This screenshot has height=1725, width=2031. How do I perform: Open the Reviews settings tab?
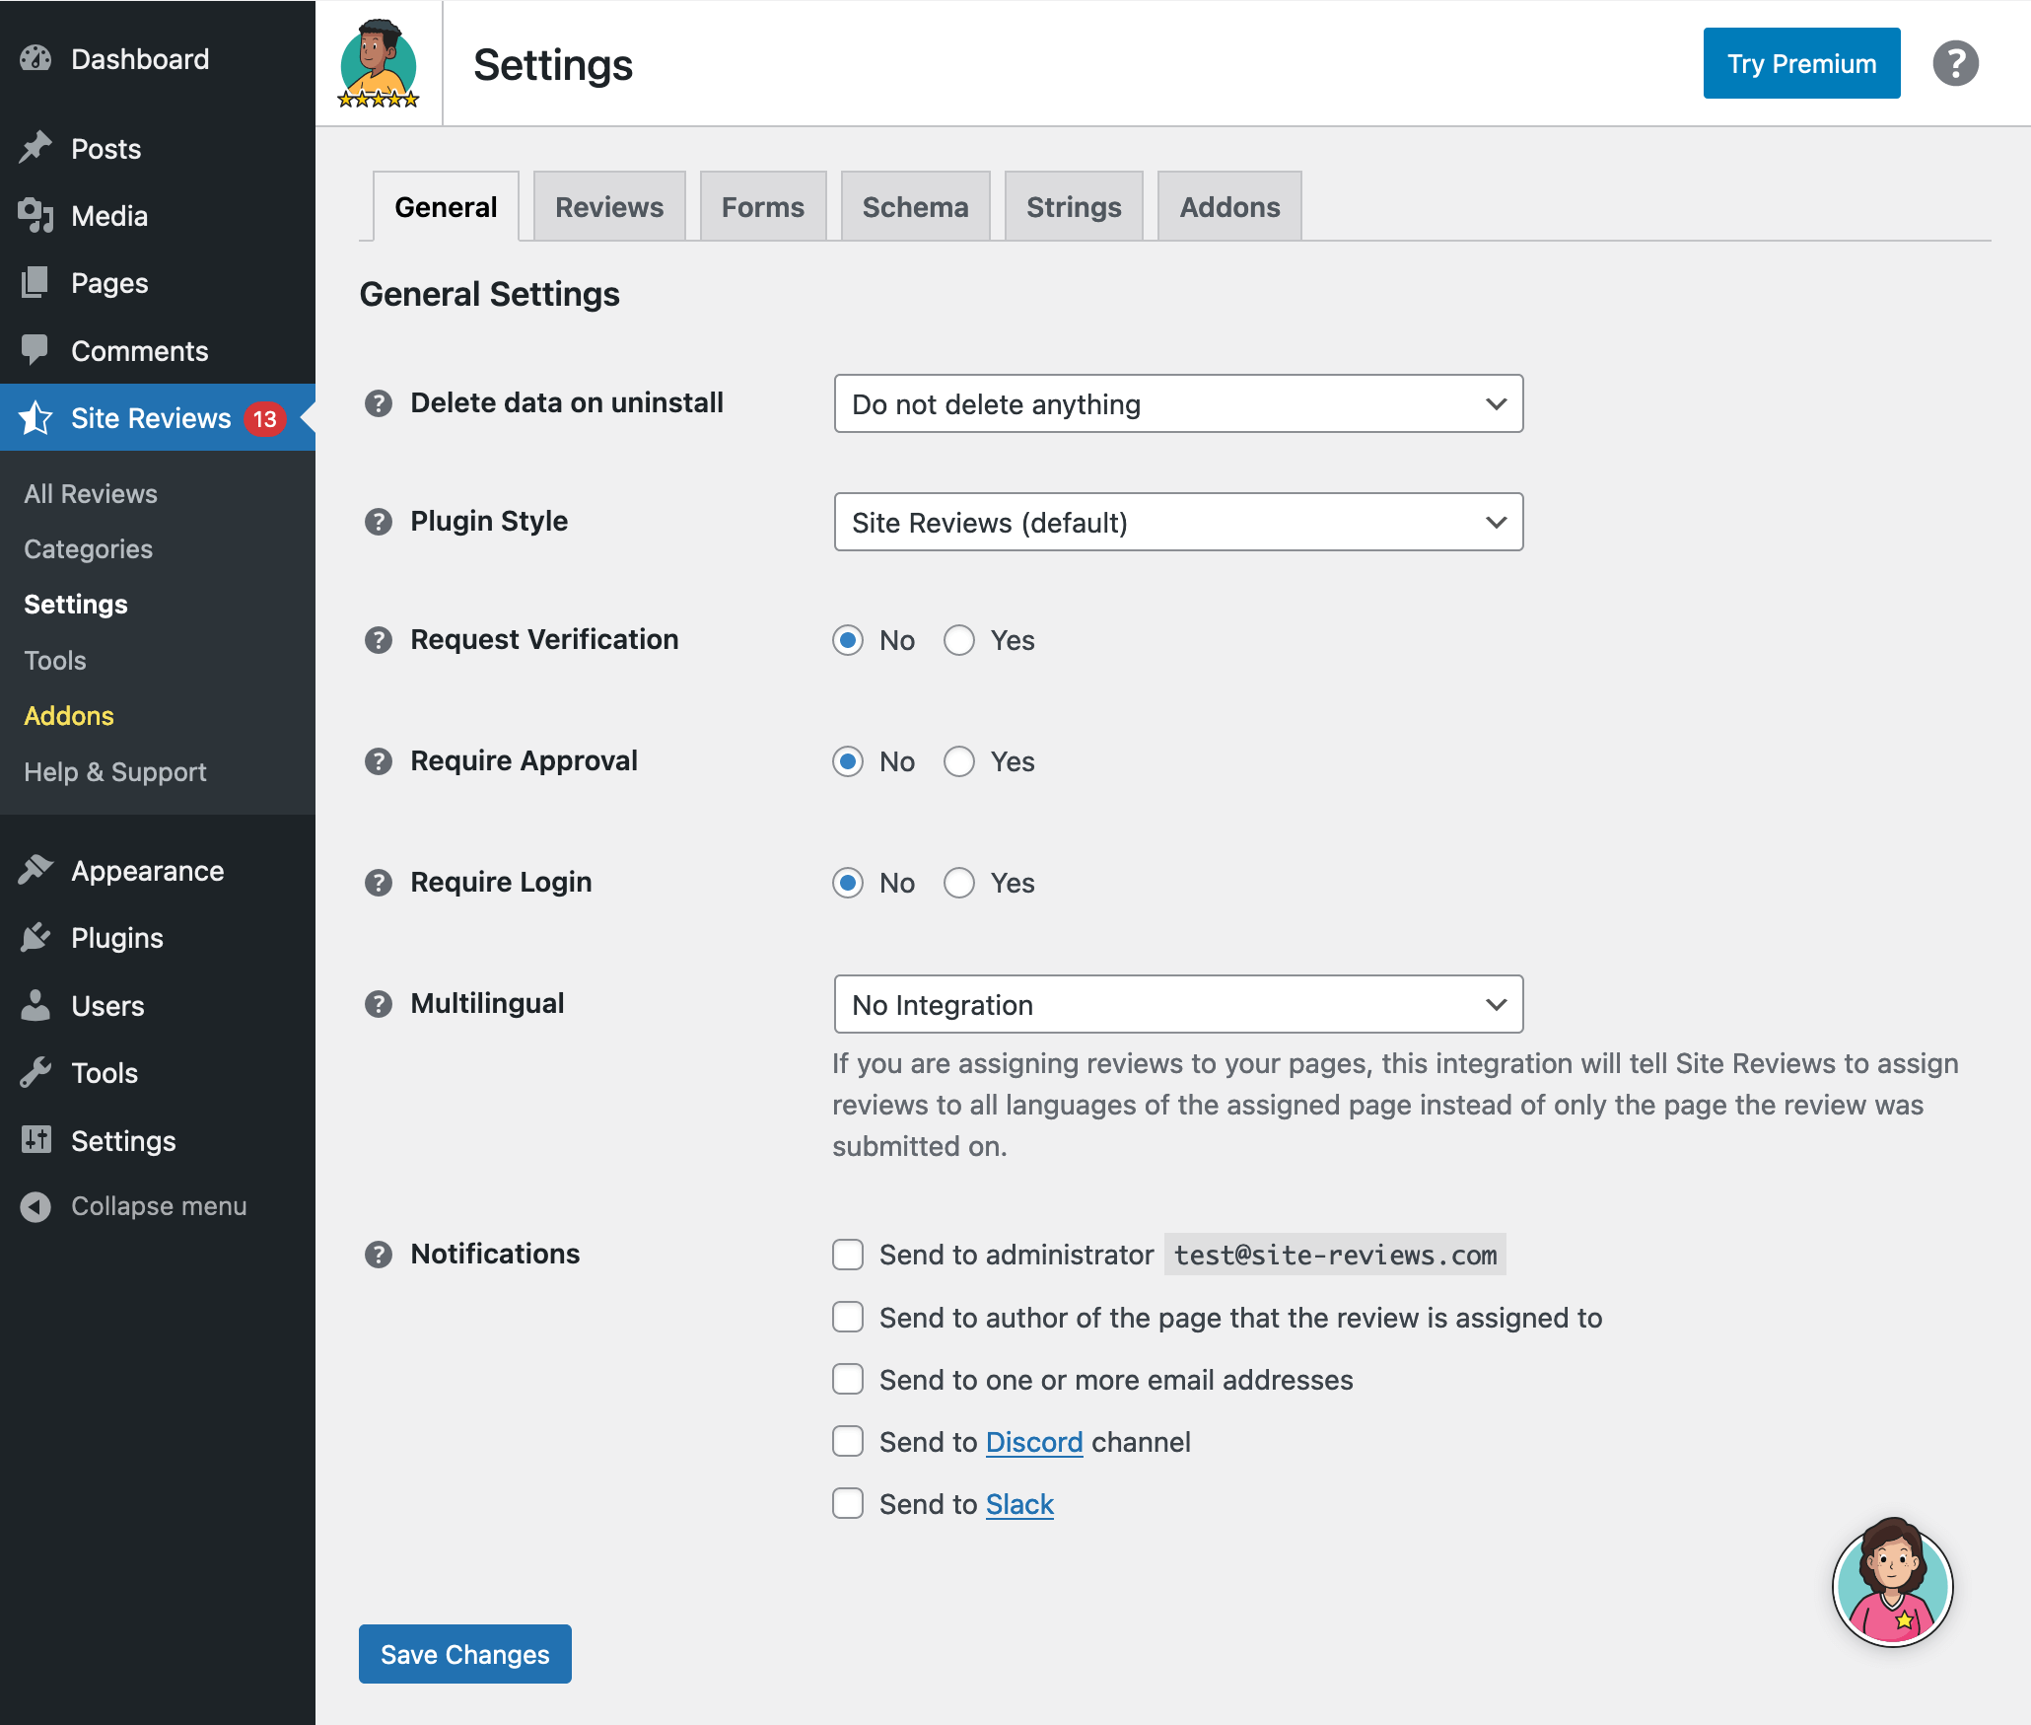(609, 207)
